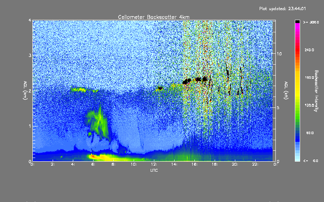Click the '12:' UTC time tick

click(x=154, y=164)
